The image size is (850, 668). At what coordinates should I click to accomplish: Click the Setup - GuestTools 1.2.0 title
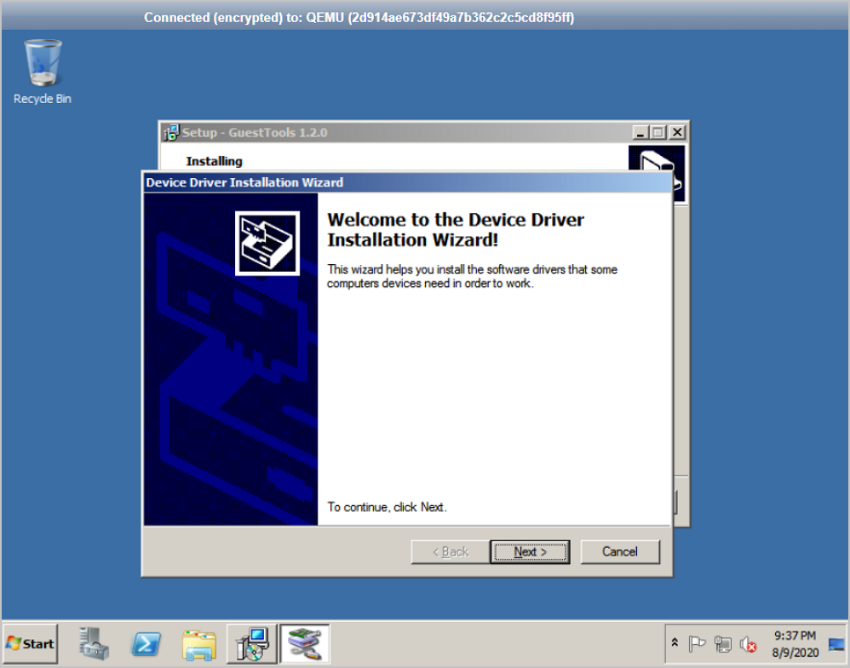[x=255, y=132]
